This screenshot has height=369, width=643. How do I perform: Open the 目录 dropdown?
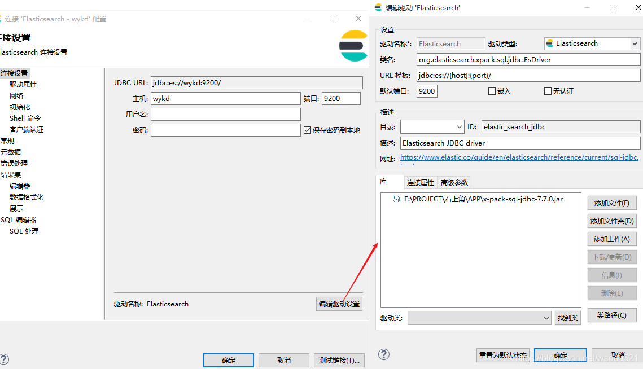point(432,127)
